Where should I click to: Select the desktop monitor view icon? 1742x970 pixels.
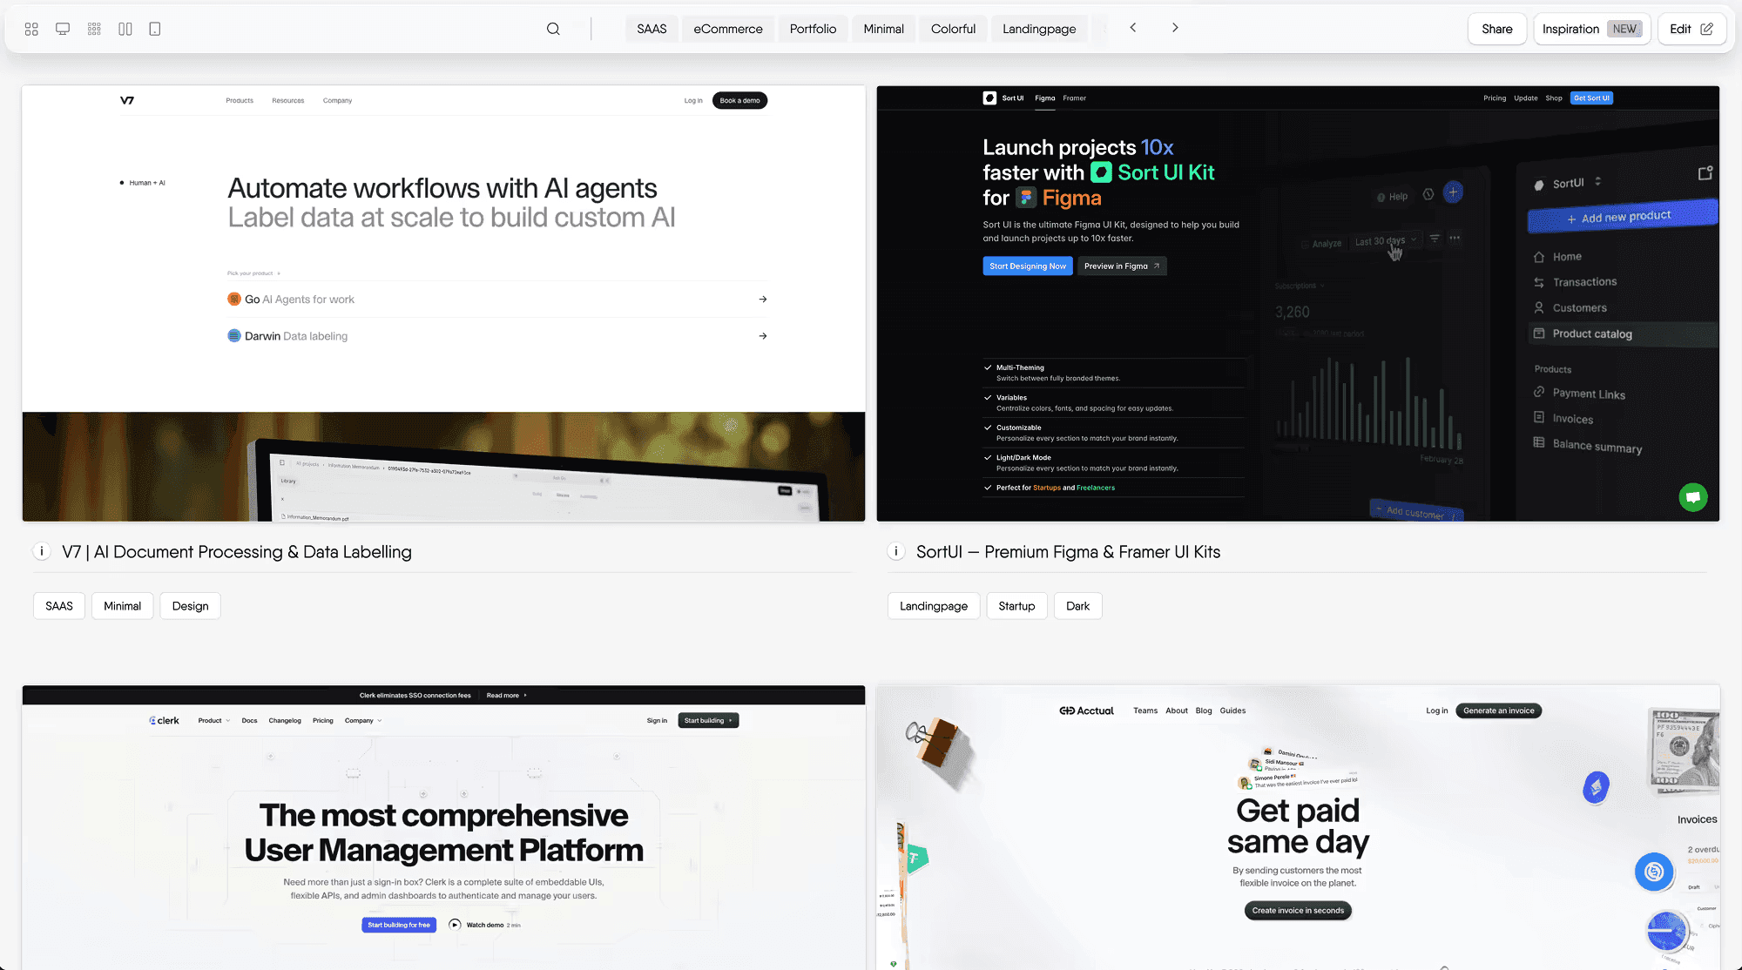[63, 29]
